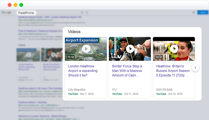Screen dimensions: 209x120
Task: Open 'Border Force Stop a Man' link
Action: click(127, 71)
